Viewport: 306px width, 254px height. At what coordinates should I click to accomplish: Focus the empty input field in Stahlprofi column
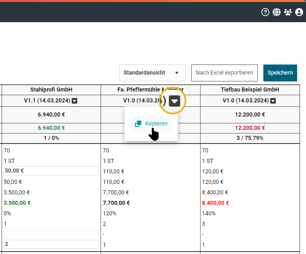(51, 234)
